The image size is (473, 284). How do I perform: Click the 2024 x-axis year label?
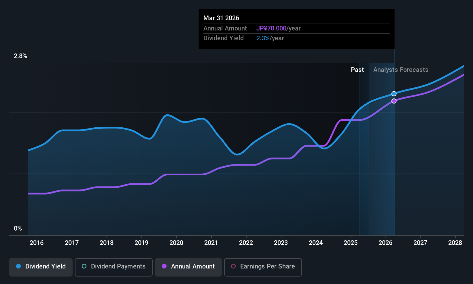pyautogui.click(x=316, y=243)
